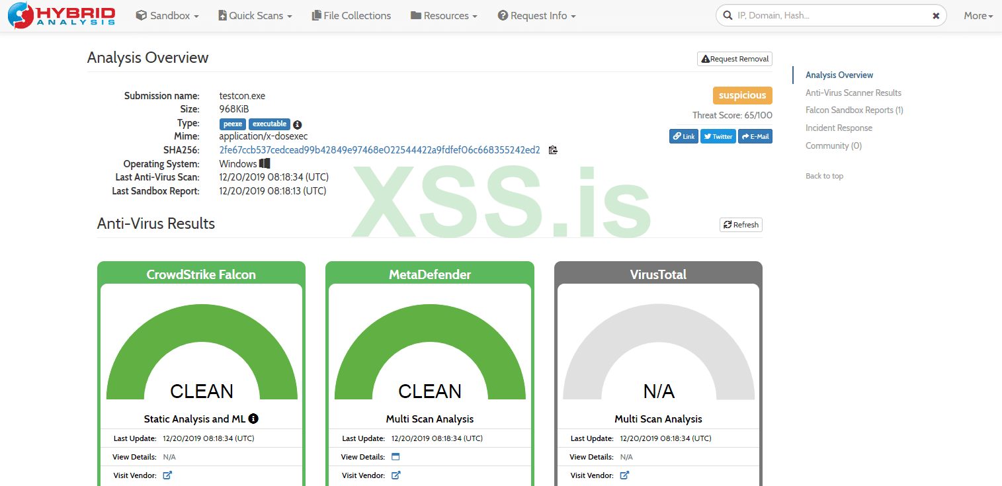The image size is (1002, 486).
Task: Copy the SHA256 hash to clipboard
Action: click(553, 150)
